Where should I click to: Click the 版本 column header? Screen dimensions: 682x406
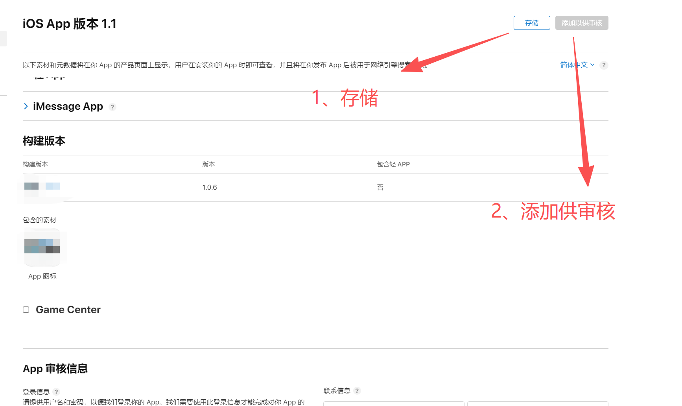[x=208, y=164]
